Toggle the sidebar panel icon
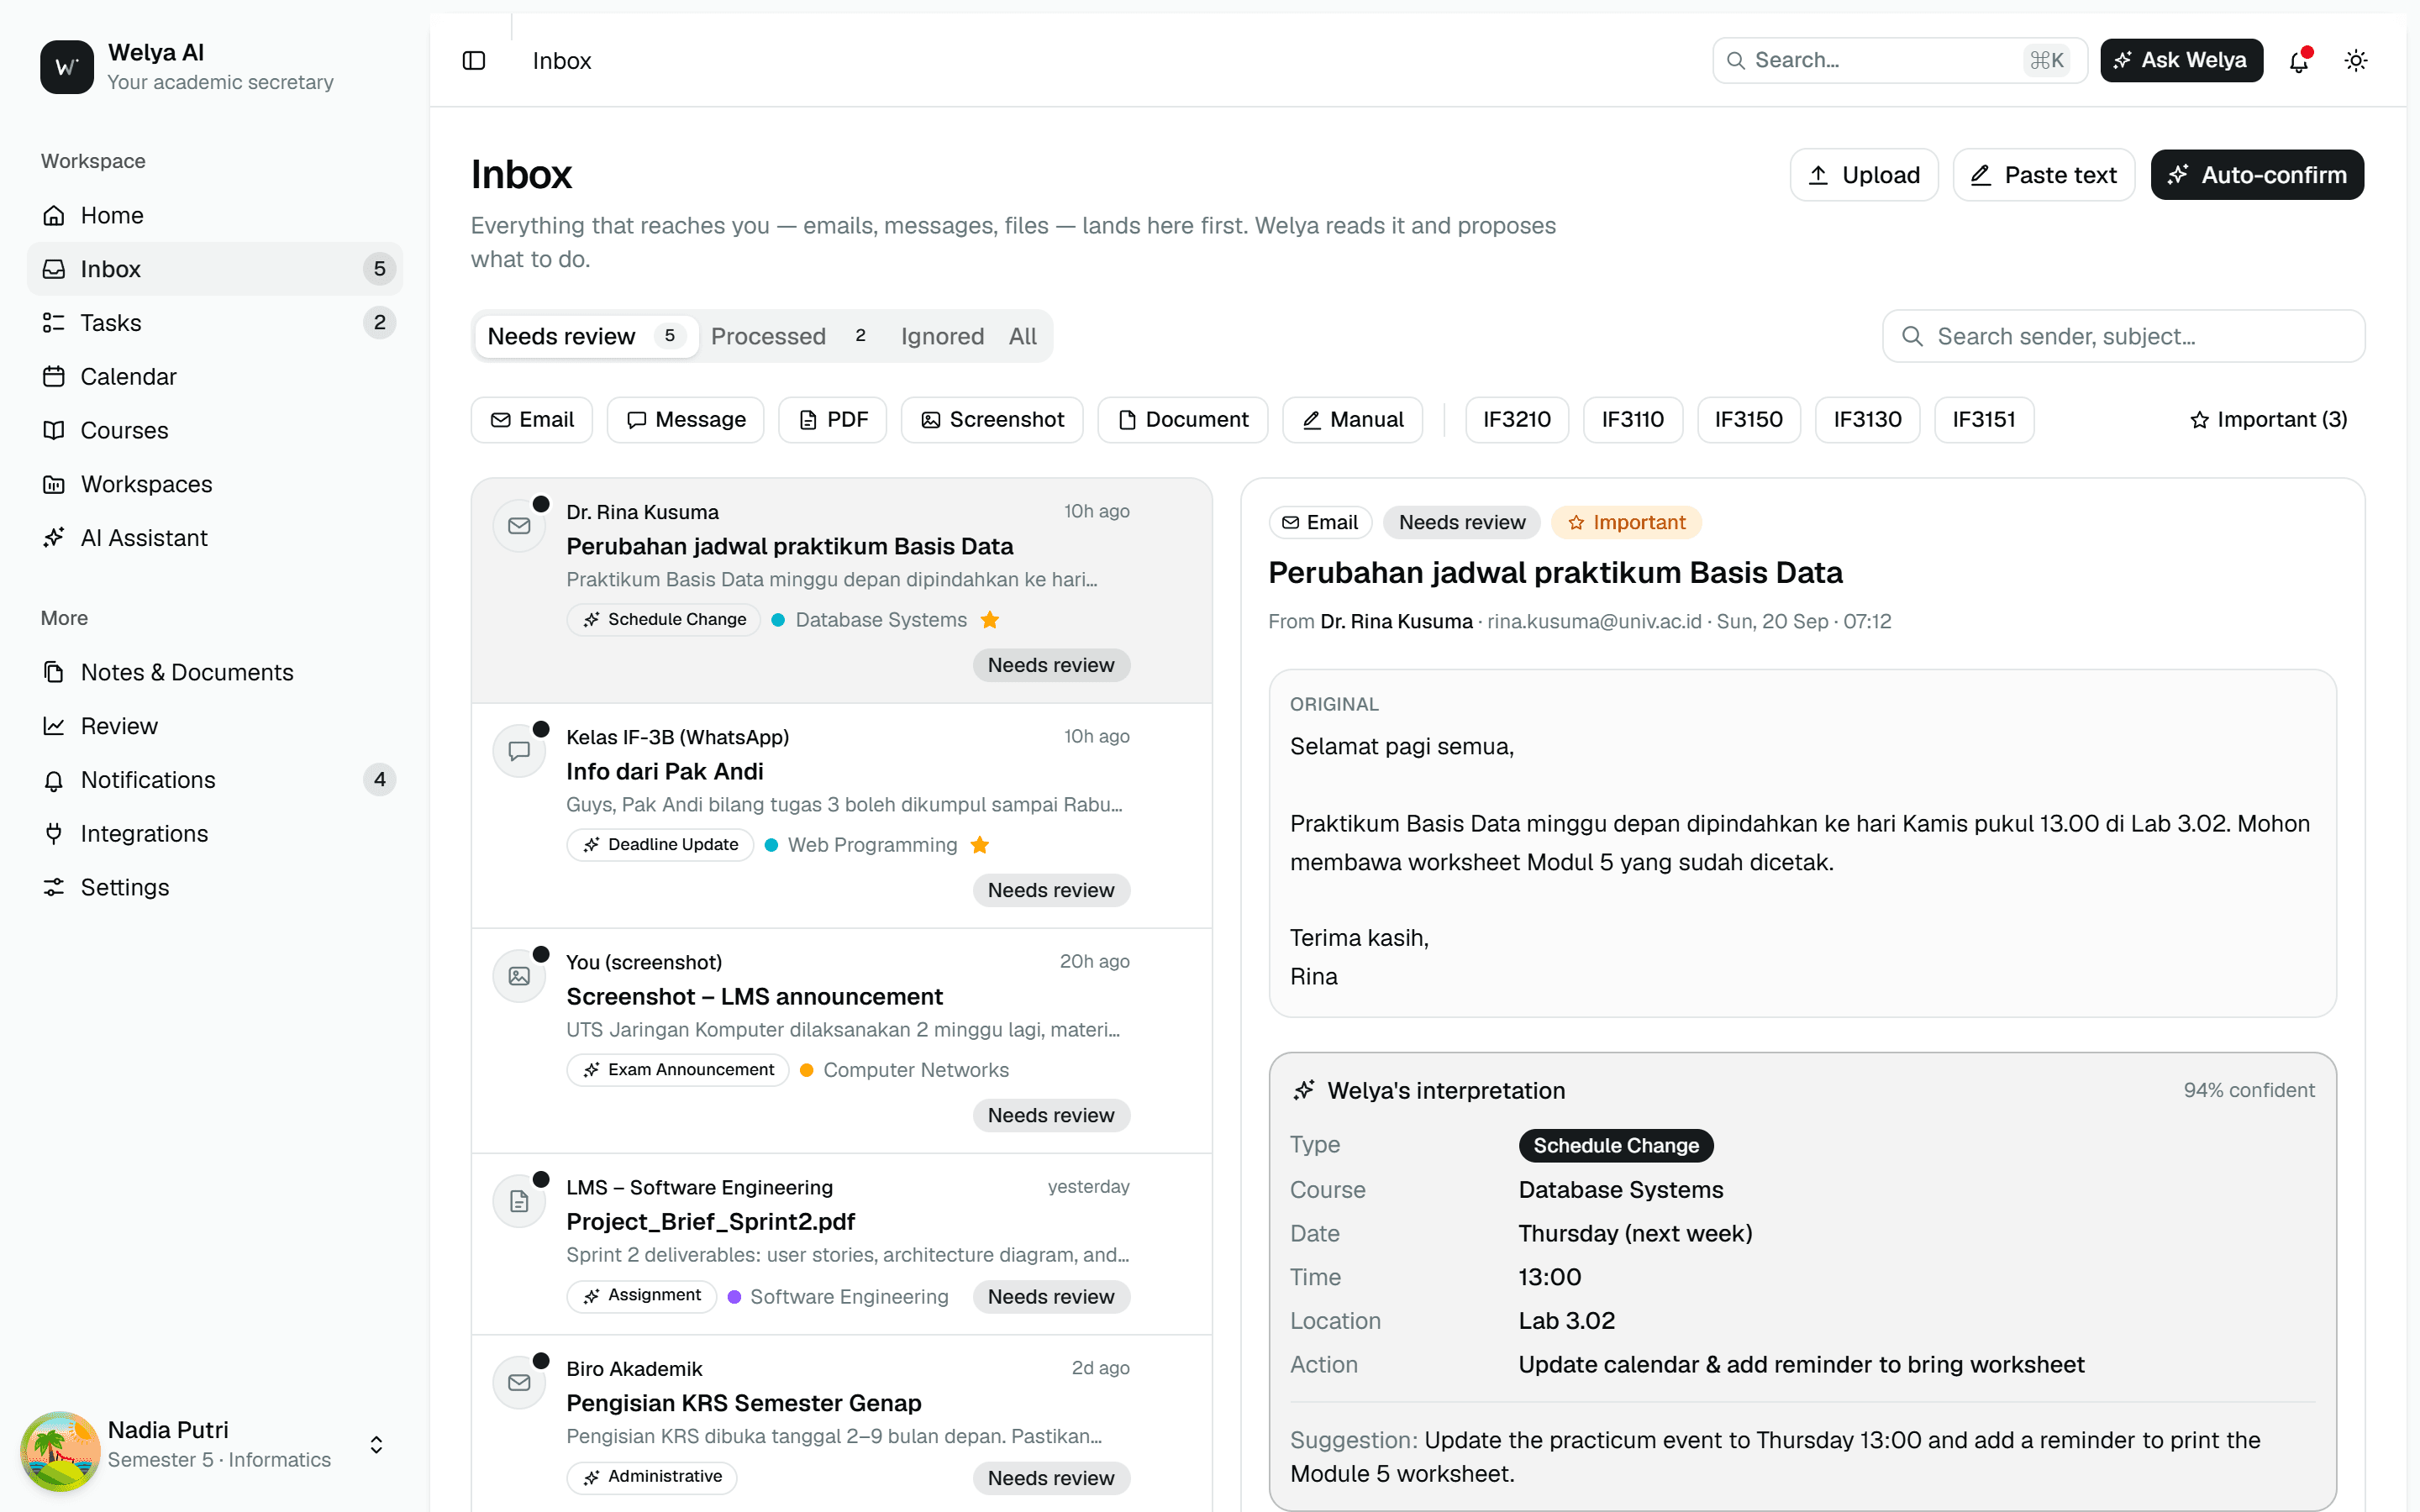The width and height of the screenshot is (2420, 1512). 474,61
